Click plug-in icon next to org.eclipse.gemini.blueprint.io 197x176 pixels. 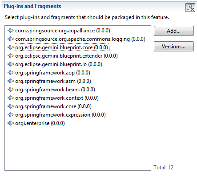coord(11,64)
